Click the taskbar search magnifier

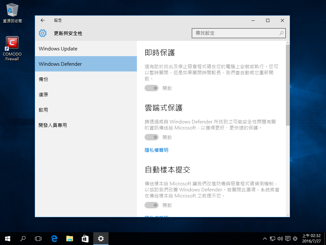coord(23,239)
